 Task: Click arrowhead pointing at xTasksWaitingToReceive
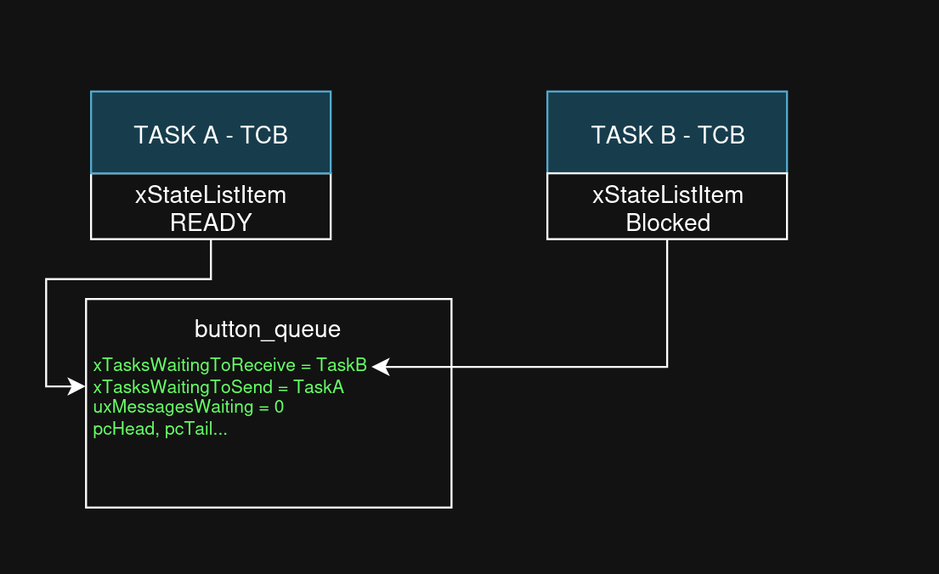[380, 367]
